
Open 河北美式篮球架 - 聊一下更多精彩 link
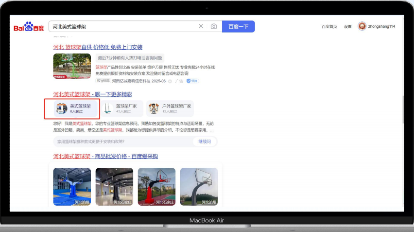tap(92, 94)
